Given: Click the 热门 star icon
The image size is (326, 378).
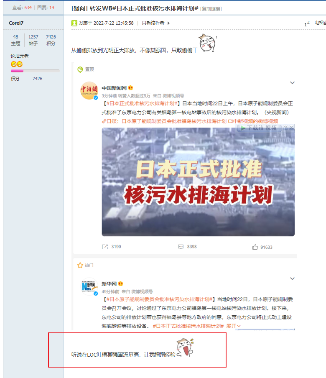Looking at the screenshot, I should coord(80,266).
